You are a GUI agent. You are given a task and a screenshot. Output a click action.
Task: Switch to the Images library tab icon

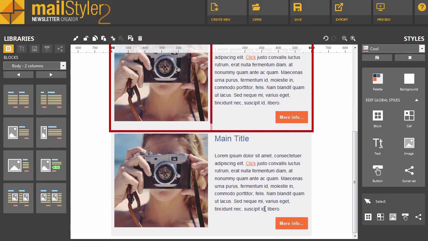(34, 49)
